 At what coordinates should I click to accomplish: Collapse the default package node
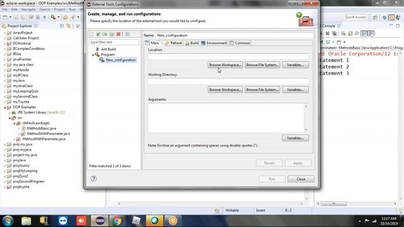[x=15, y=124]
